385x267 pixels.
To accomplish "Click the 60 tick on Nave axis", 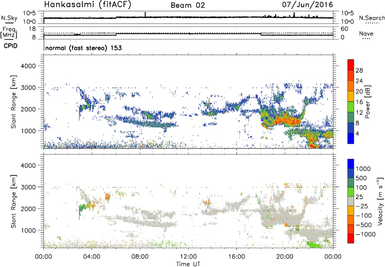I will (x=344, y=29).
